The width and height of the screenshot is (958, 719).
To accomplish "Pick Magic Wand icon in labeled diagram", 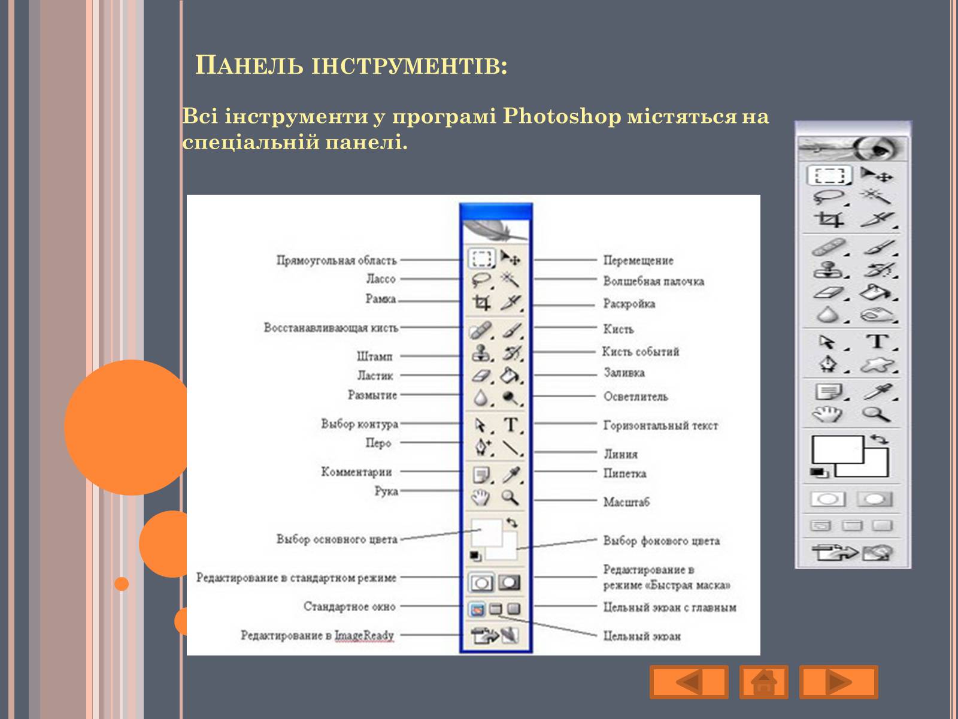I will point(510,279).
